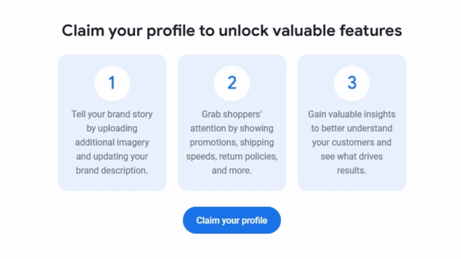Image resolution: width=461 pixels, height=259 pixels.
Task: Click the "Tell your brand story" text line
Action: (112, 114)
